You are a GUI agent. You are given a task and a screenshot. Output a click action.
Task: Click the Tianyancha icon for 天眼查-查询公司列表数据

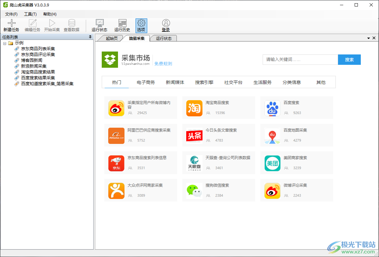pos(194,163)
